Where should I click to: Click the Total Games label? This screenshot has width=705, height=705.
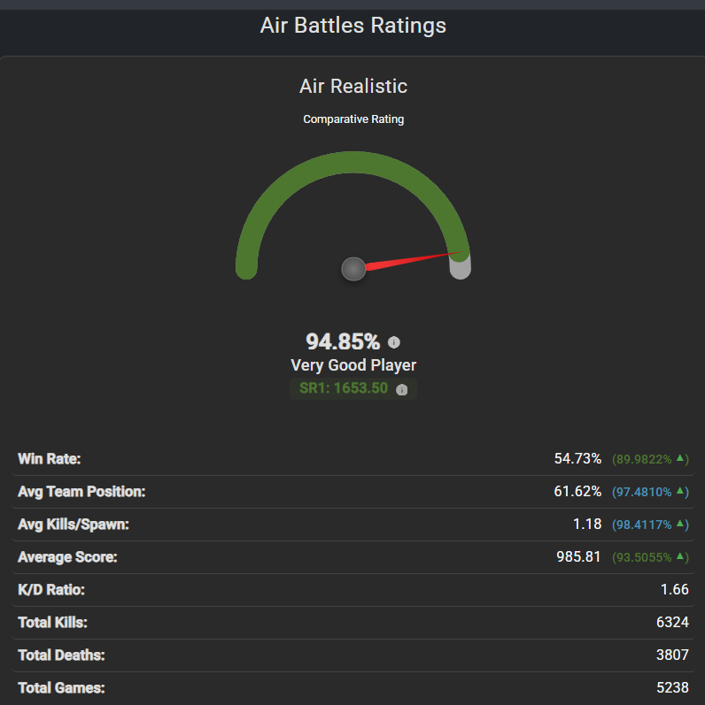point(61,688)
